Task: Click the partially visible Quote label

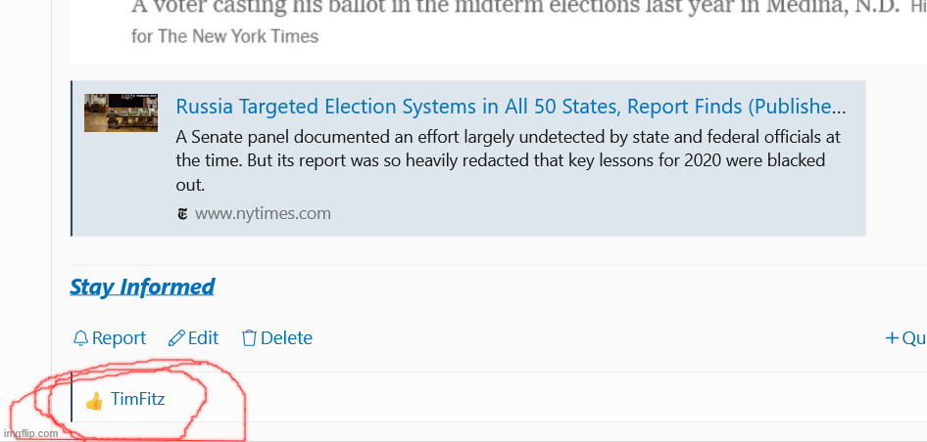Action: 914,338
